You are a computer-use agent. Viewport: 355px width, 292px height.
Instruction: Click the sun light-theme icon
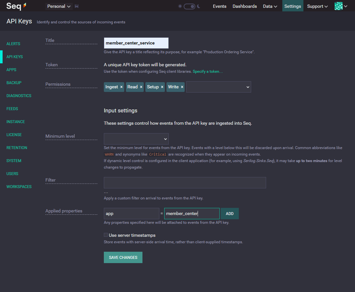point(180,6)
